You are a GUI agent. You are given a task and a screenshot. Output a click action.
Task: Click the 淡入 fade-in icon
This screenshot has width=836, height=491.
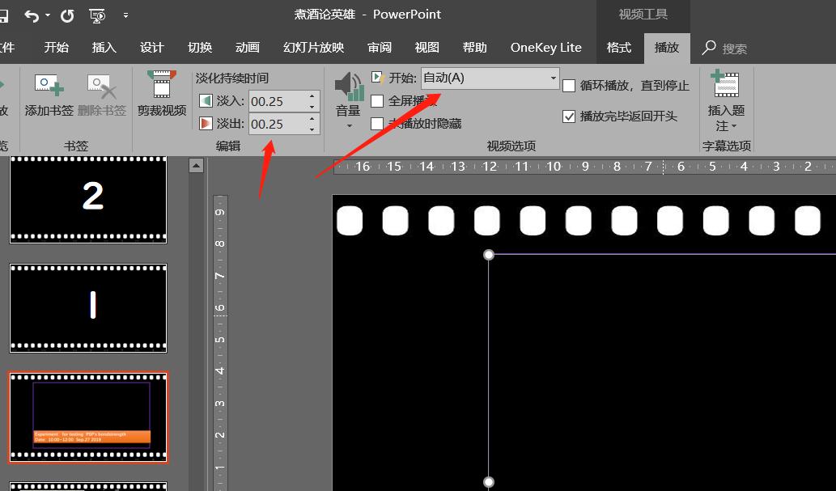(206, 101)
